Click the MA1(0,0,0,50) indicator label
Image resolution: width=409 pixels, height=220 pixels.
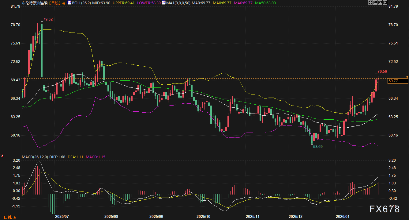click(x=178, y=3)
